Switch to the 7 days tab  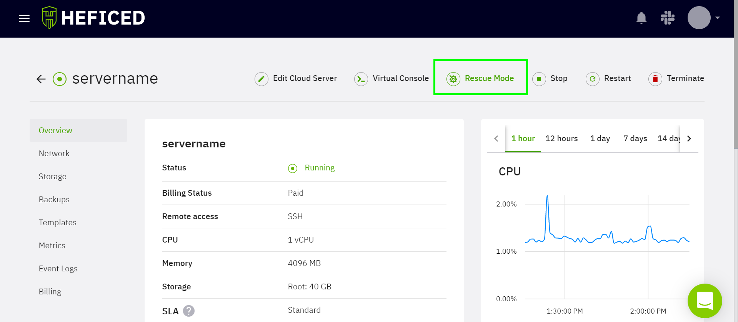click(x=635, y=139)
